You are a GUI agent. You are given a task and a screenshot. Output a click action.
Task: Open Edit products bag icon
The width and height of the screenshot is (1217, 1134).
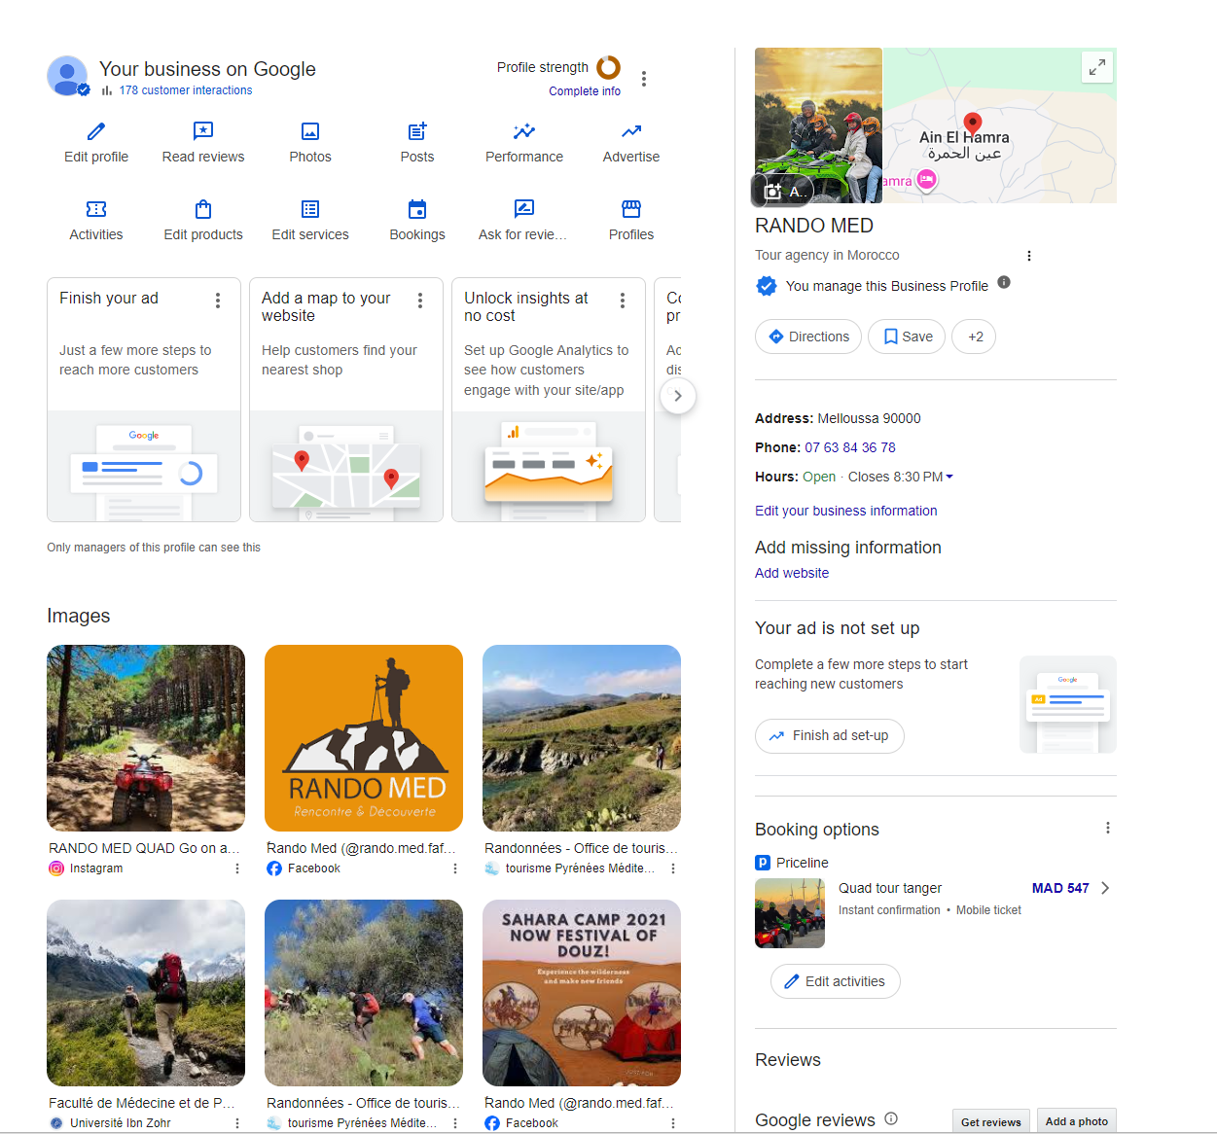tap(203, 209)
